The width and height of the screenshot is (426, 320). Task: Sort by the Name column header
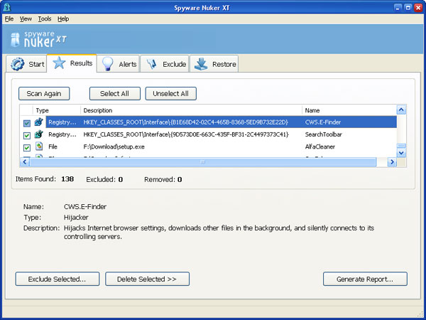(x=349, y=110)
